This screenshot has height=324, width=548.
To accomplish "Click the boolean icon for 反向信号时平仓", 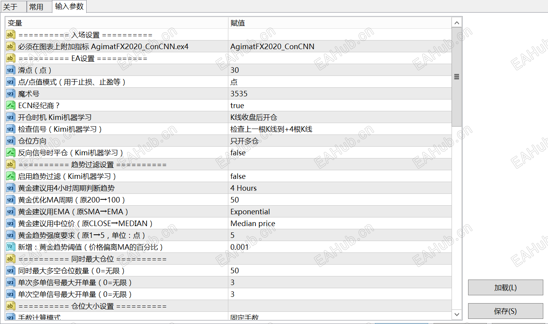I will [11, 153].
